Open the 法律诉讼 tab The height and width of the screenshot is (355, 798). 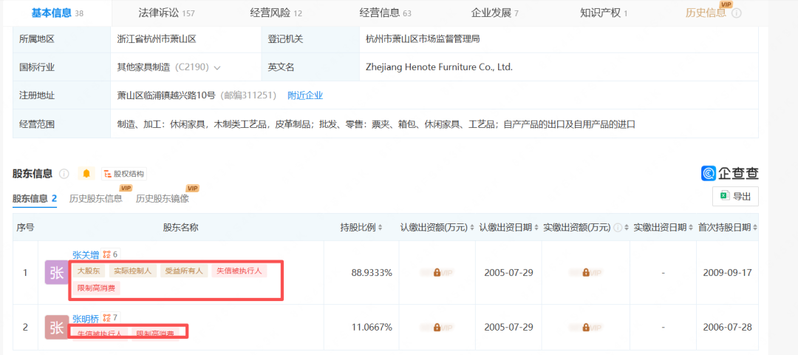point(166,13)
